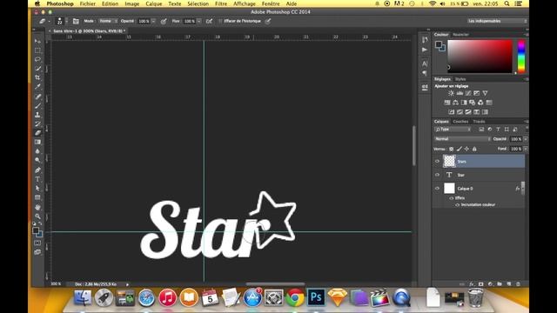Open the Filtre menu

tap(221, 3)
